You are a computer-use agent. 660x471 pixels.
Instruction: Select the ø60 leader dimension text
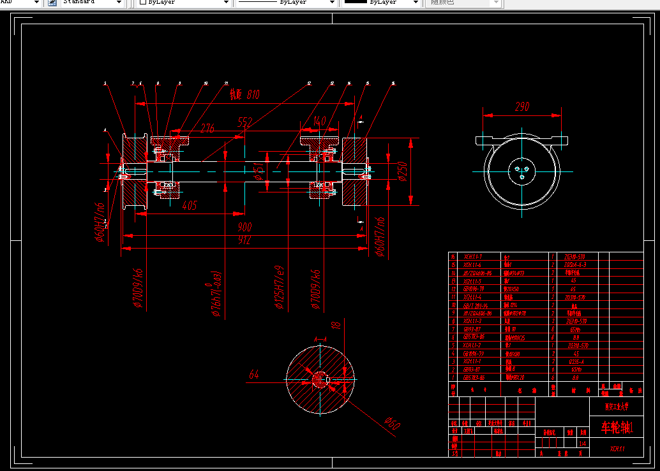click(x=393, y=423)
